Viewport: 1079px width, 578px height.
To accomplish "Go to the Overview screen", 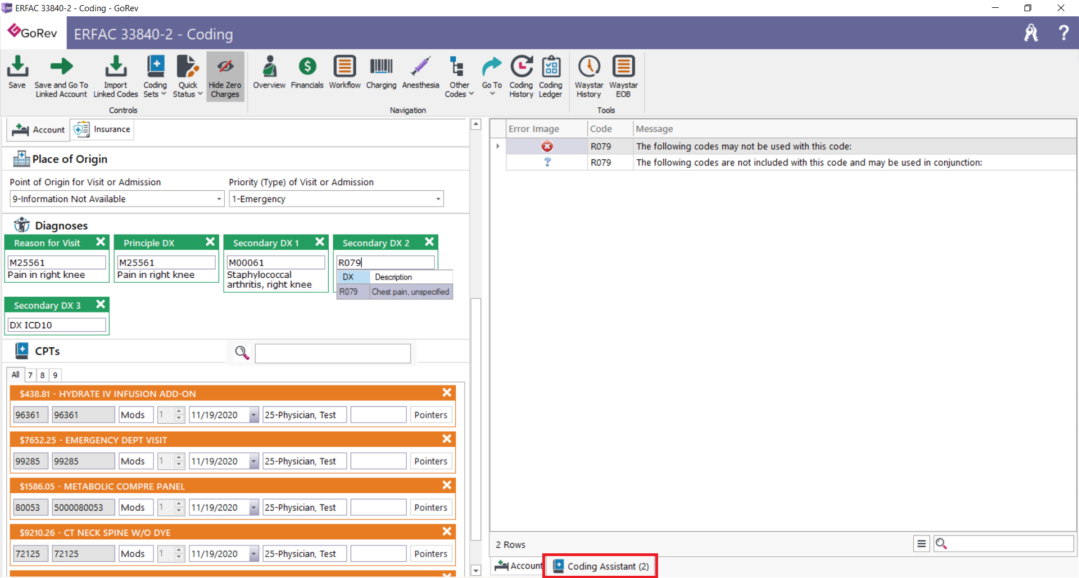I will (269, 72).
